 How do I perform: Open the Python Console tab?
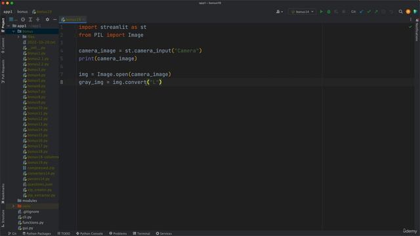(x=89, y=233)
